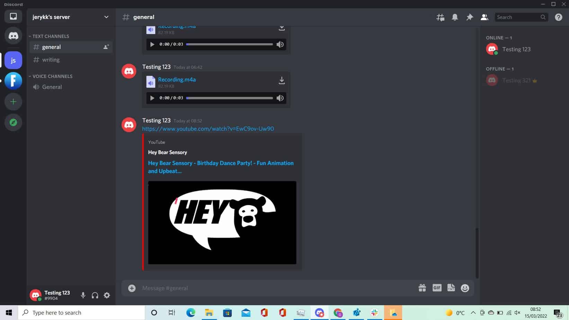This screenshot has width=569, height=320.
Task: Focus the Search box in the header
Action: (521, 17)
